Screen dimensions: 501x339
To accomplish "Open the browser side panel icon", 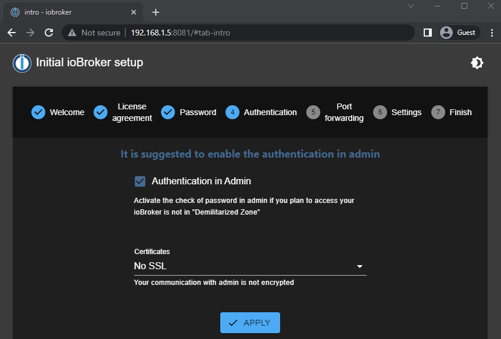I will pos(428,33).
